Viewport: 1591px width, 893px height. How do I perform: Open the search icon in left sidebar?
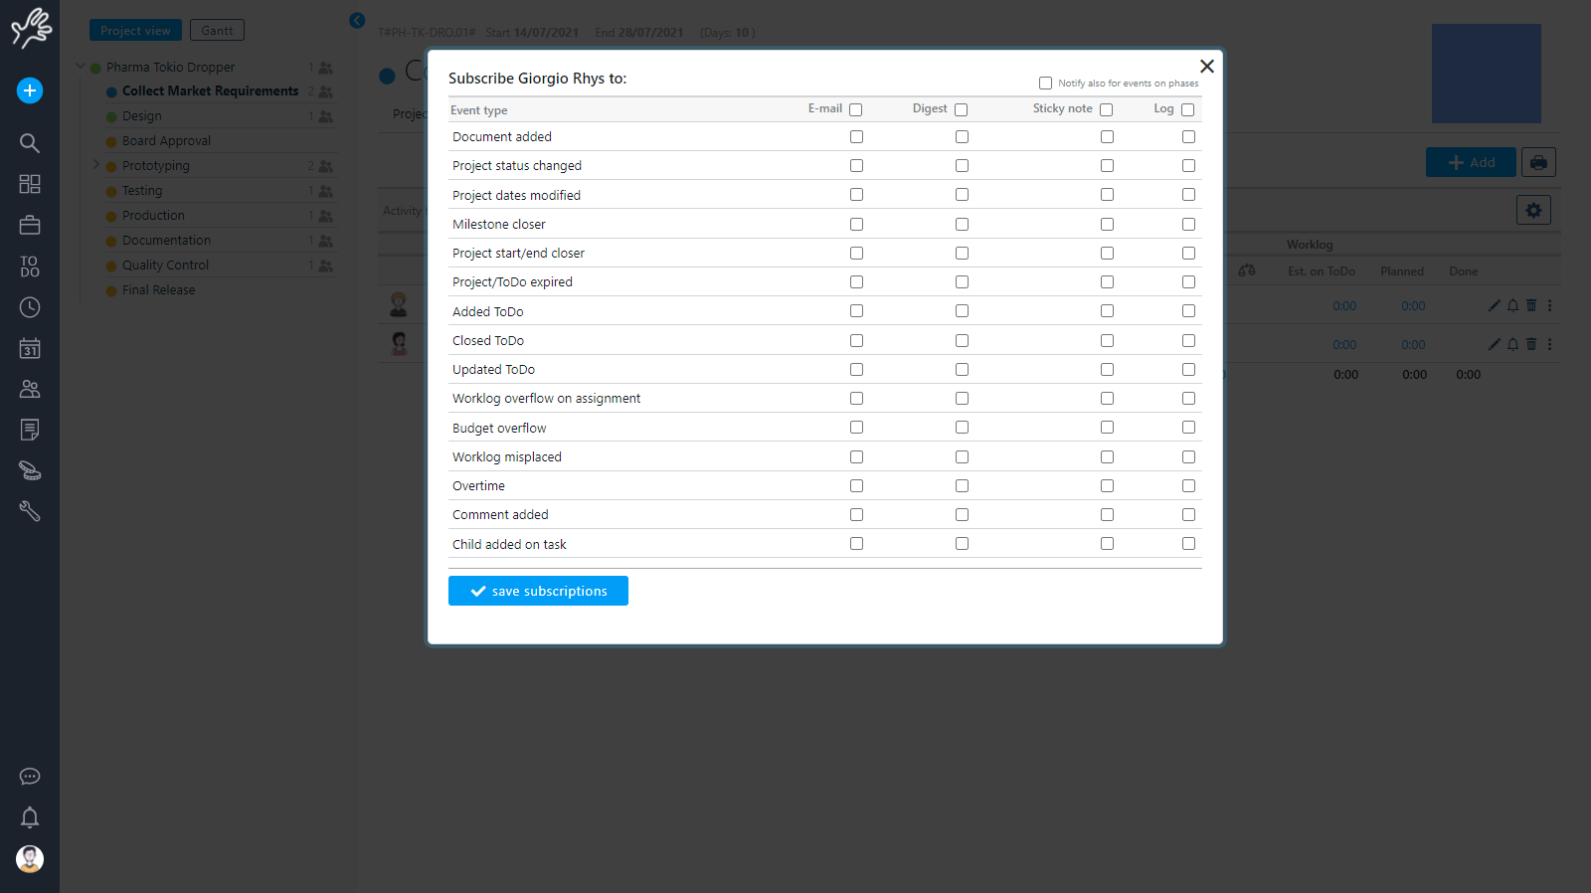[30, 143]
